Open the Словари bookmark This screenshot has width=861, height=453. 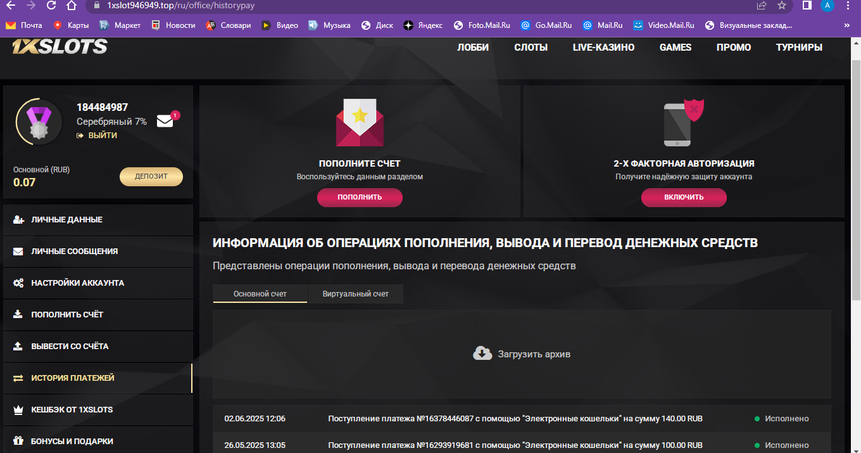tap(229, 25)
